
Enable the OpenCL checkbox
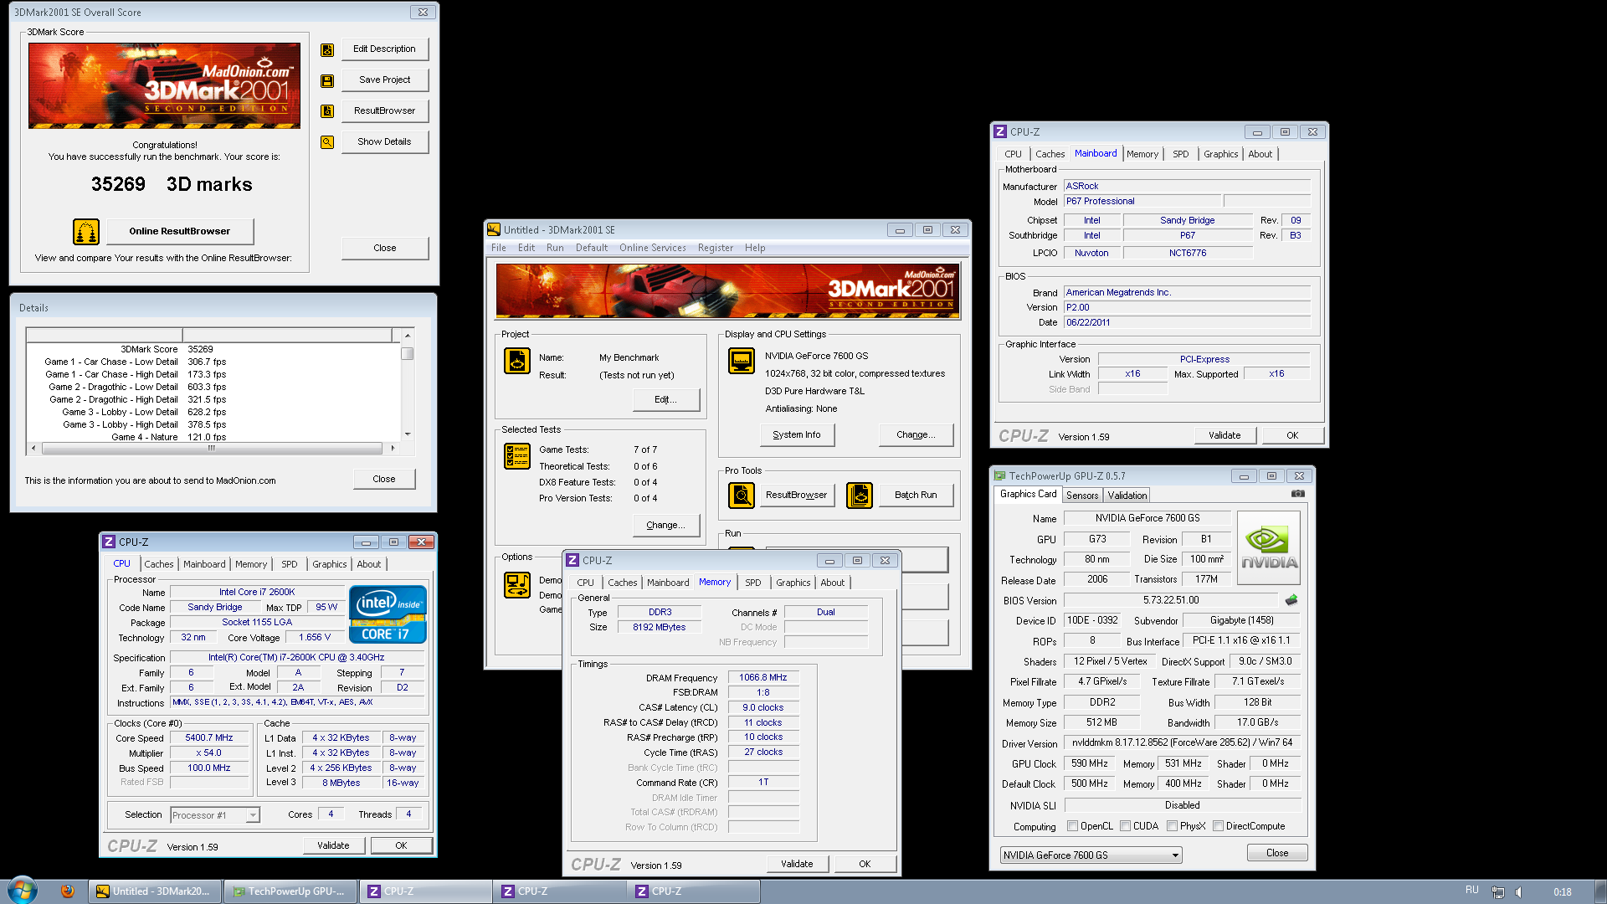pos(1072,826)
